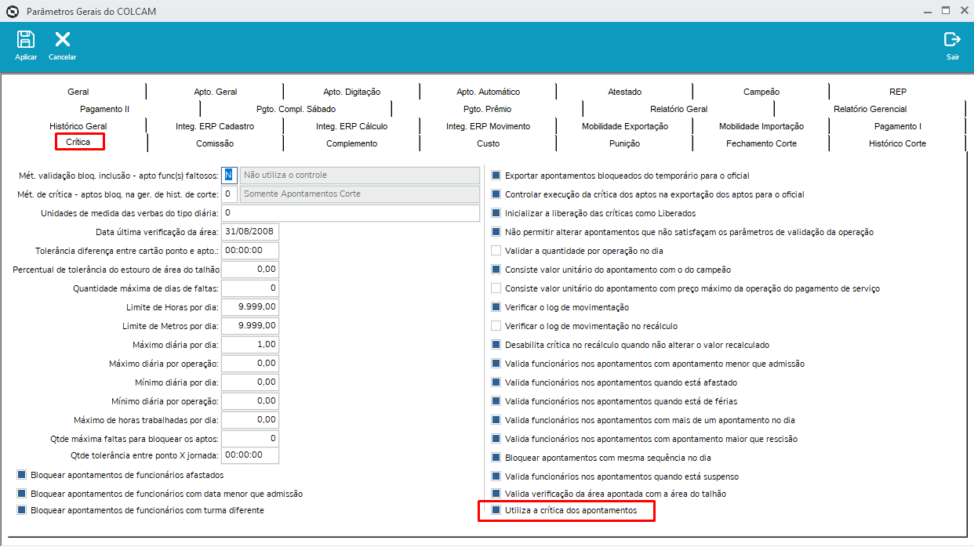
Task: Toggle Consiste valor unitário com campeão checkbox
Action: point(496,270)
